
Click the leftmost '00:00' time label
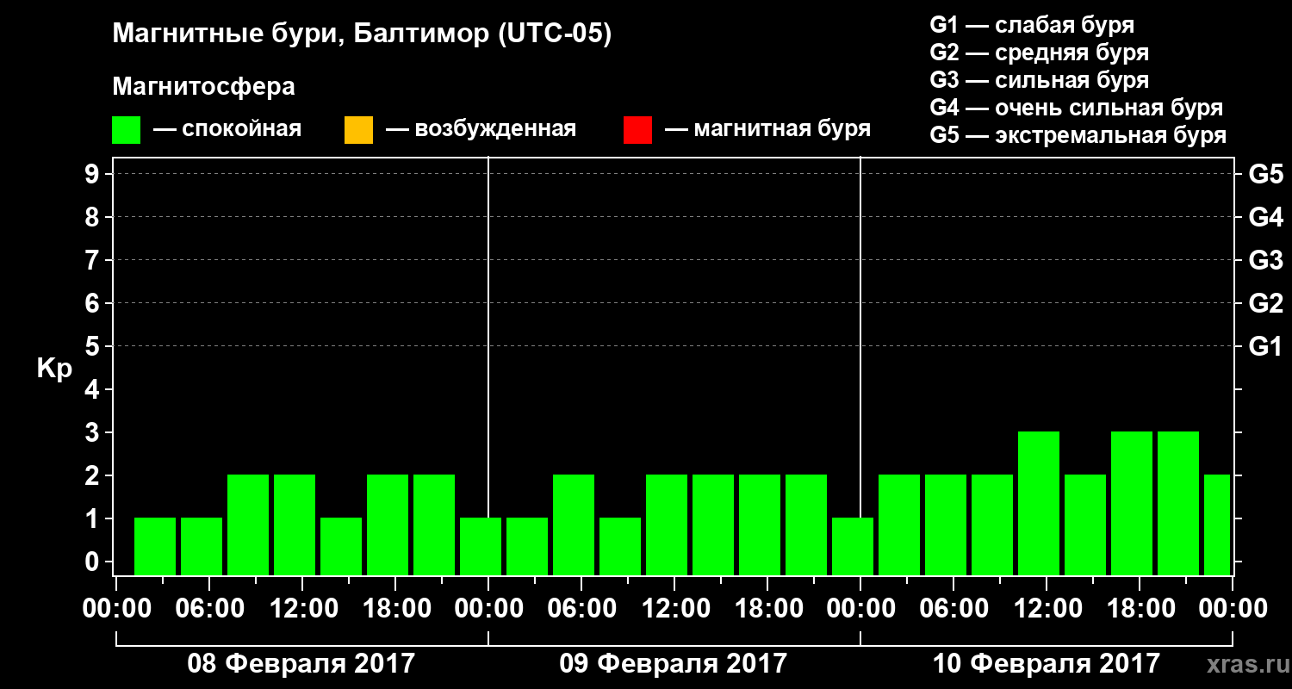click(x=116, y=609)
